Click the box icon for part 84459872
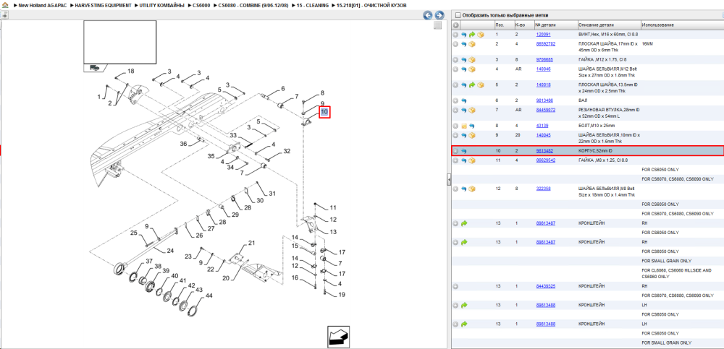724x349 pixels. tap(472, 110)
